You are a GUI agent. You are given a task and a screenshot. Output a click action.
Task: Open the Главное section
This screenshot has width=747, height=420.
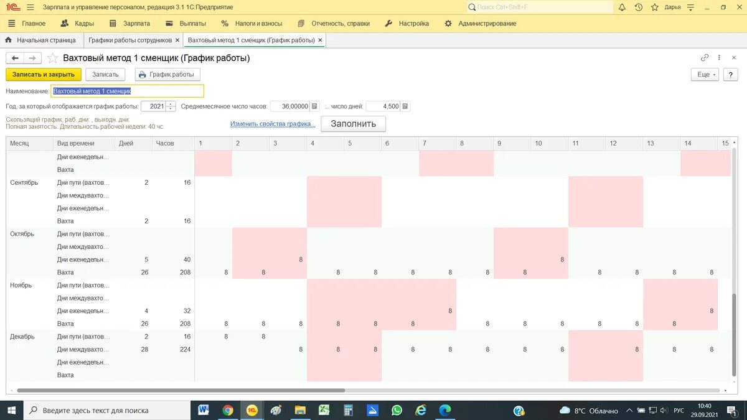27,24
